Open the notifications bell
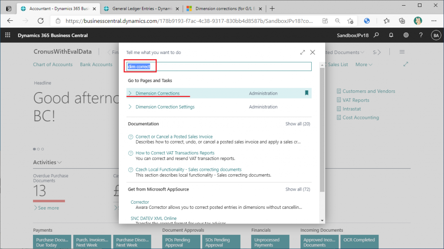The width and height of the screenshot is (444, 249). click(x=391, y=35)
